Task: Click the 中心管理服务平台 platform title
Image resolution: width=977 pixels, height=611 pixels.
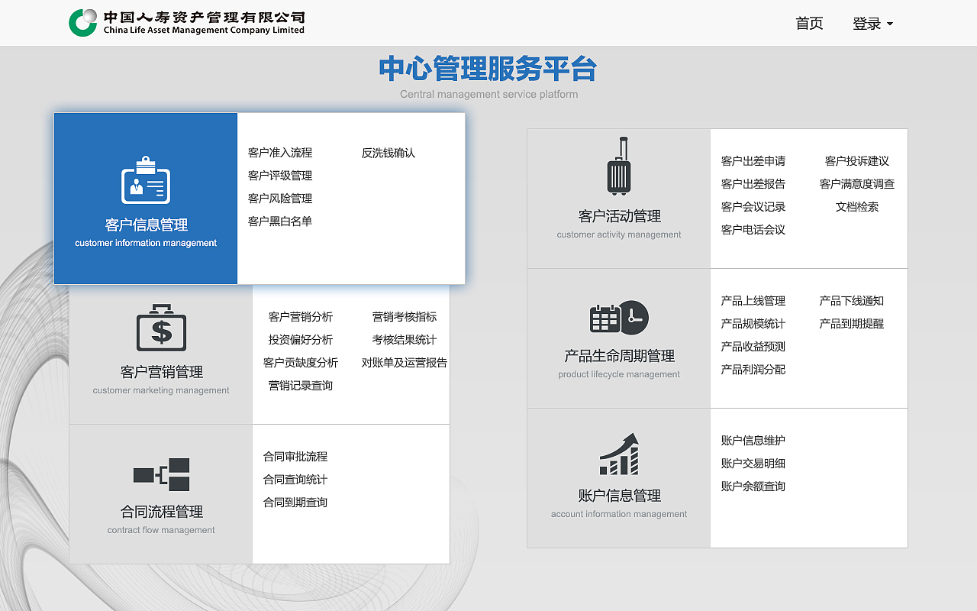Action: pos(488,70)
